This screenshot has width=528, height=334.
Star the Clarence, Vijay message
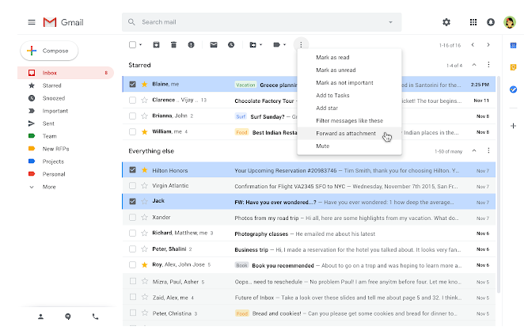(144, 100)
